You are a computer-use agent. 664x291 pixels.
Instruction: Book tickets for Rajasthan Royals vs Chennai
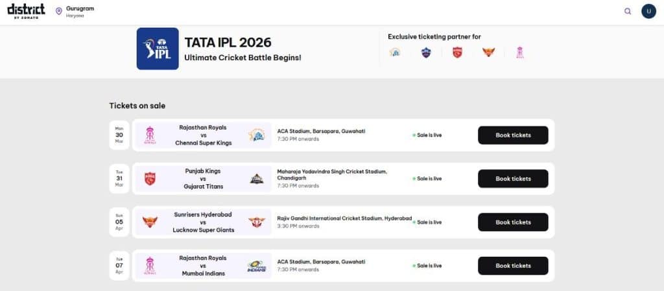[513, 135]
